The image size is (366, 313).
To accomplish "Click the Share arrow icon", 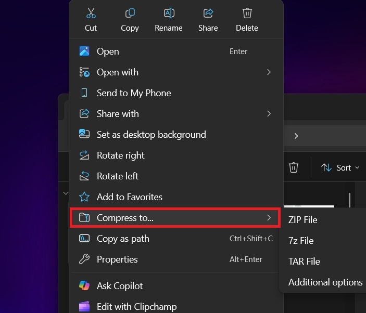I will tap(208, 14).
